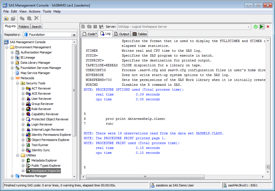
Task: Select Internal Login Reviewer tree item
Action: tap(48, 130)
